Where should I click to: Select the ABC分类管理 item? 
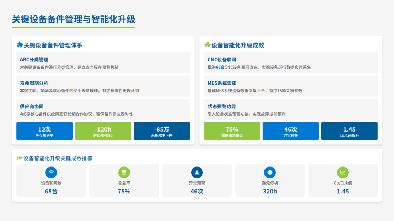pos(103,63)
